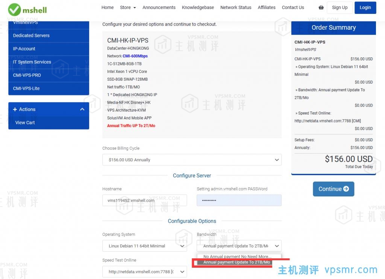Open the Announcements page
The image size is (385, 279).
pos(159,8)
